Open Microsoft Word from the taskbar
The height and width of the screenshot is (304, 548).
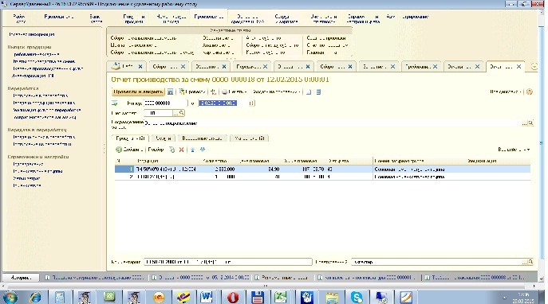tap(207, 297)
